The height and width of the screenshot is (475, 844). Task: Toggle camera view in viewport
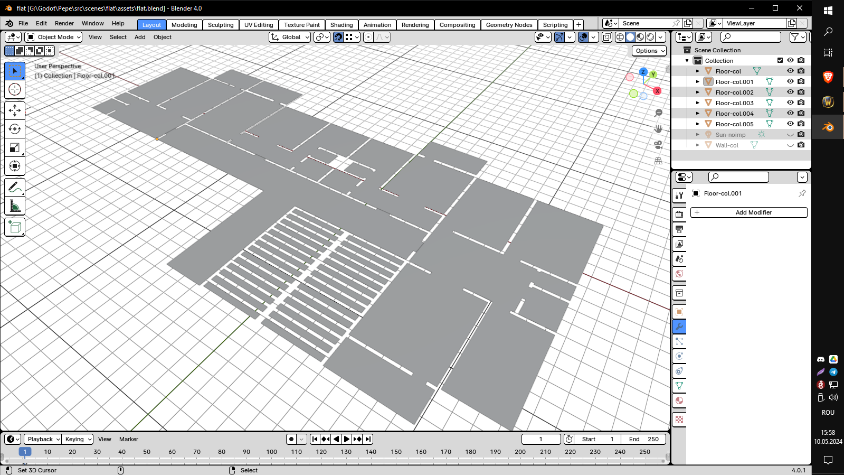click(x=658, y=145)
